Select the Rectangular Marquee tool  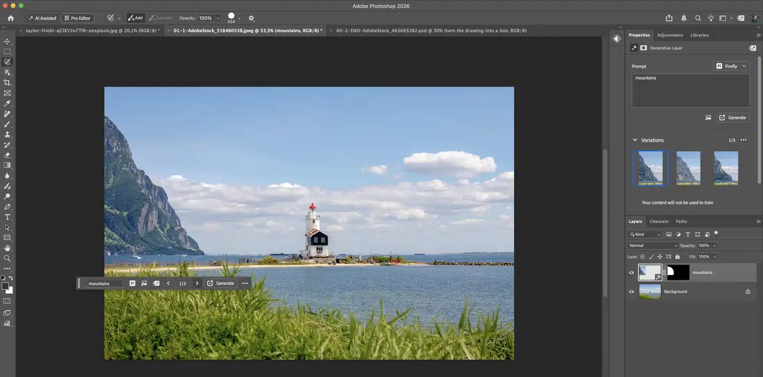7,51
